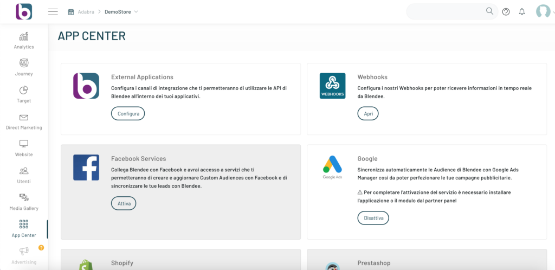
Task: Open the Website monitor icon
Action: 24,148
